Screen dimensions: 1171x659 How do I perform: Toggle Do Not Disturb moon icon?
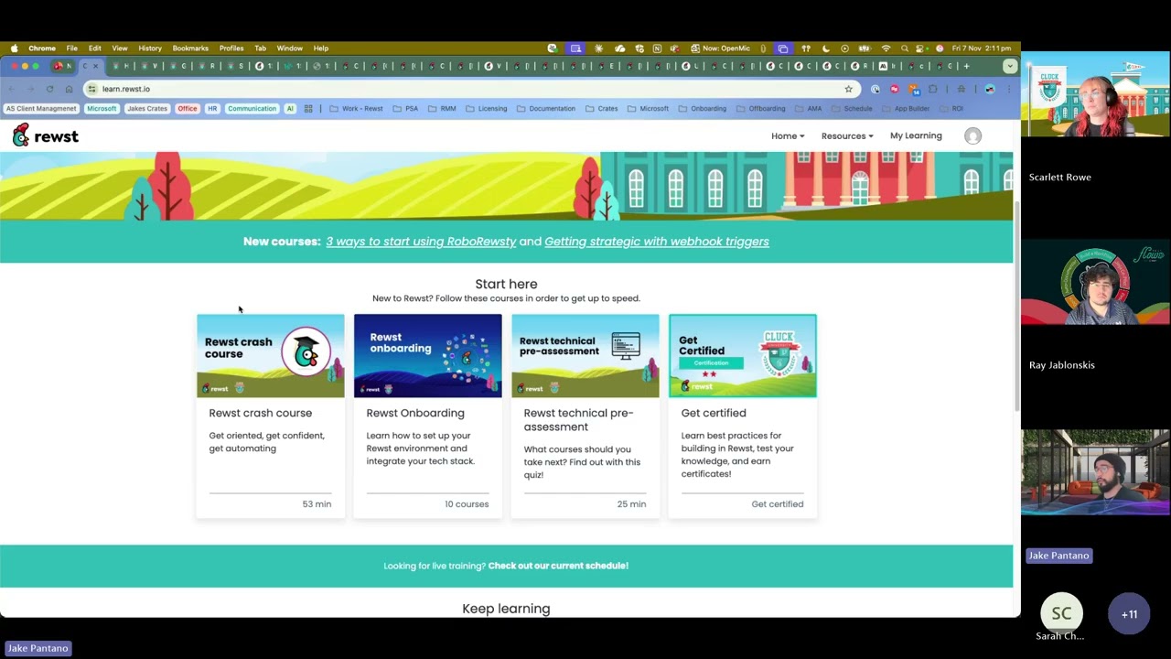(825, 48)
